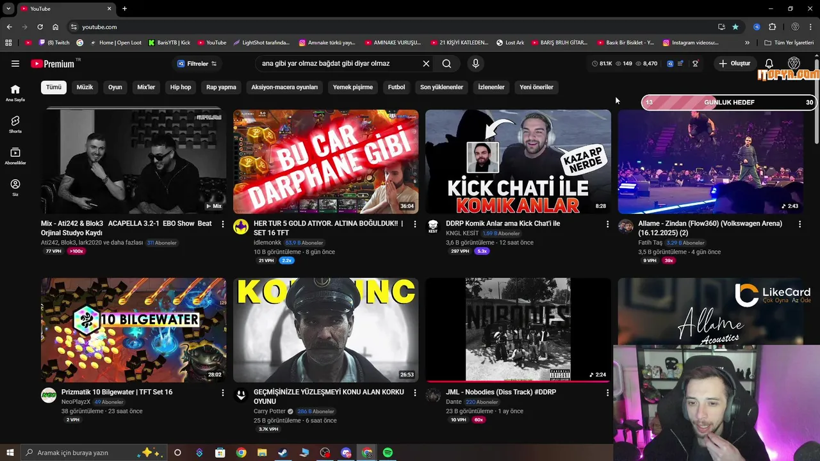Screen dimensions: 820x461
Task: Select the Futbol filter chip
Action: (397, 87)
